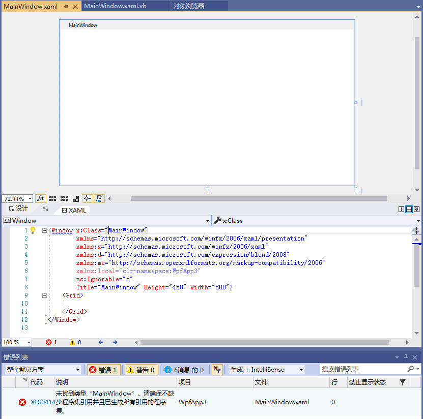Click the XLS0414 error code link
423x419 pixels.
43,402
